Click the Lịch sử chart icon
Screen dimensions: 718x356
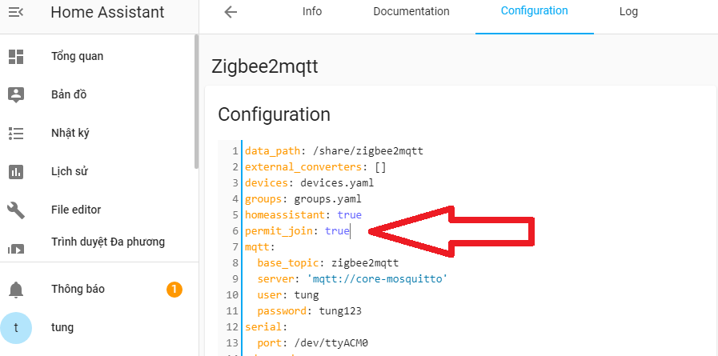(16, 171)
